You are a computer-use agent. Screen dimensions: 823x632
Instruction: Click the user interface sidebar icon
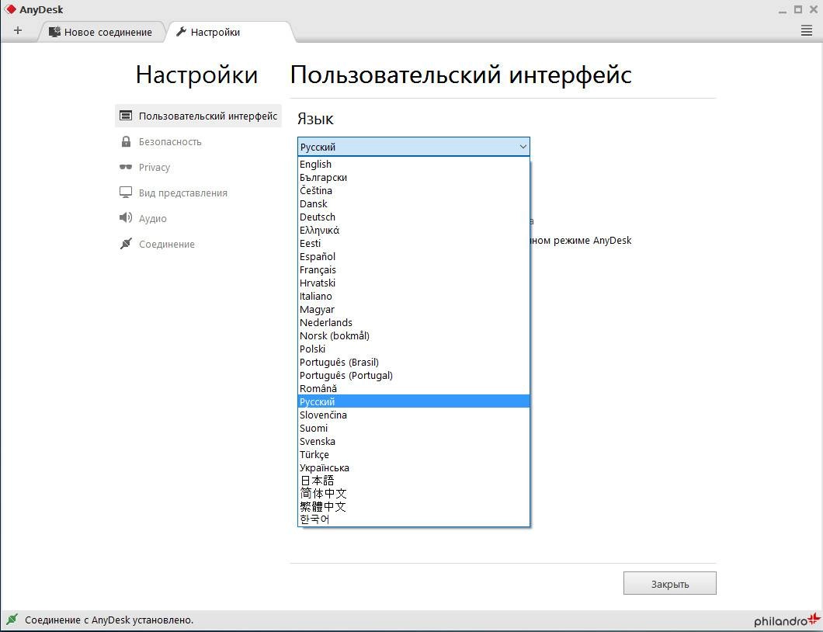[126, 116]
